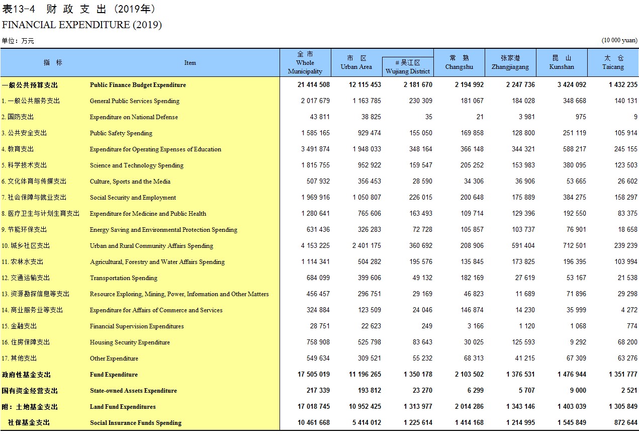Image resolution: width=639 pixels, height=447 pixels.
Task: Select the Urban Area column header
Action: [356, 63]
